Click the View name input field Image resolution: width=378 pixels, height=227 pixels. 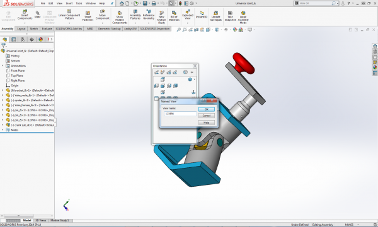(180, 113)
